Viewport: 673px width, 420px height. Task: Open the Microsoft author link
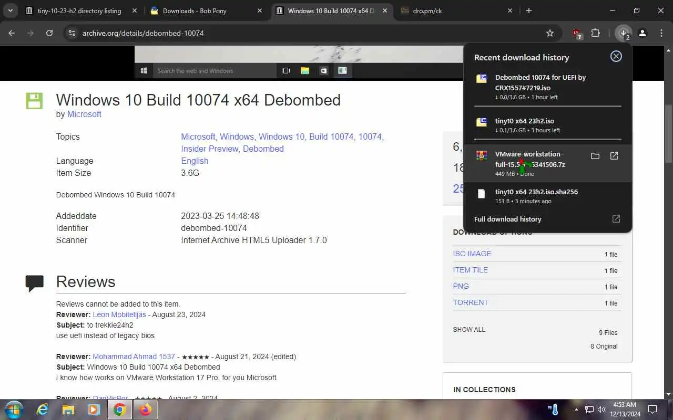pyautogui.click(x=84, y=114)
